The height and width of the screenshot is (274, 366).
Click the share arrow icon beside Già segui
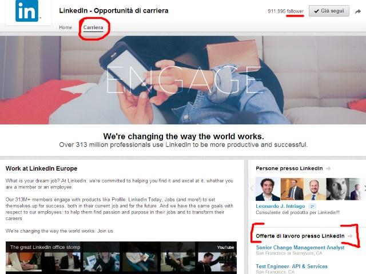pyautogui.click(x=358, y=11)
